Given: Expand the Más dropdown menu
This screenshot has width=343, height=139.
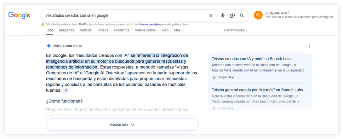Looking at the screenshot, I should pyautogui.click(x=179, y=30).
